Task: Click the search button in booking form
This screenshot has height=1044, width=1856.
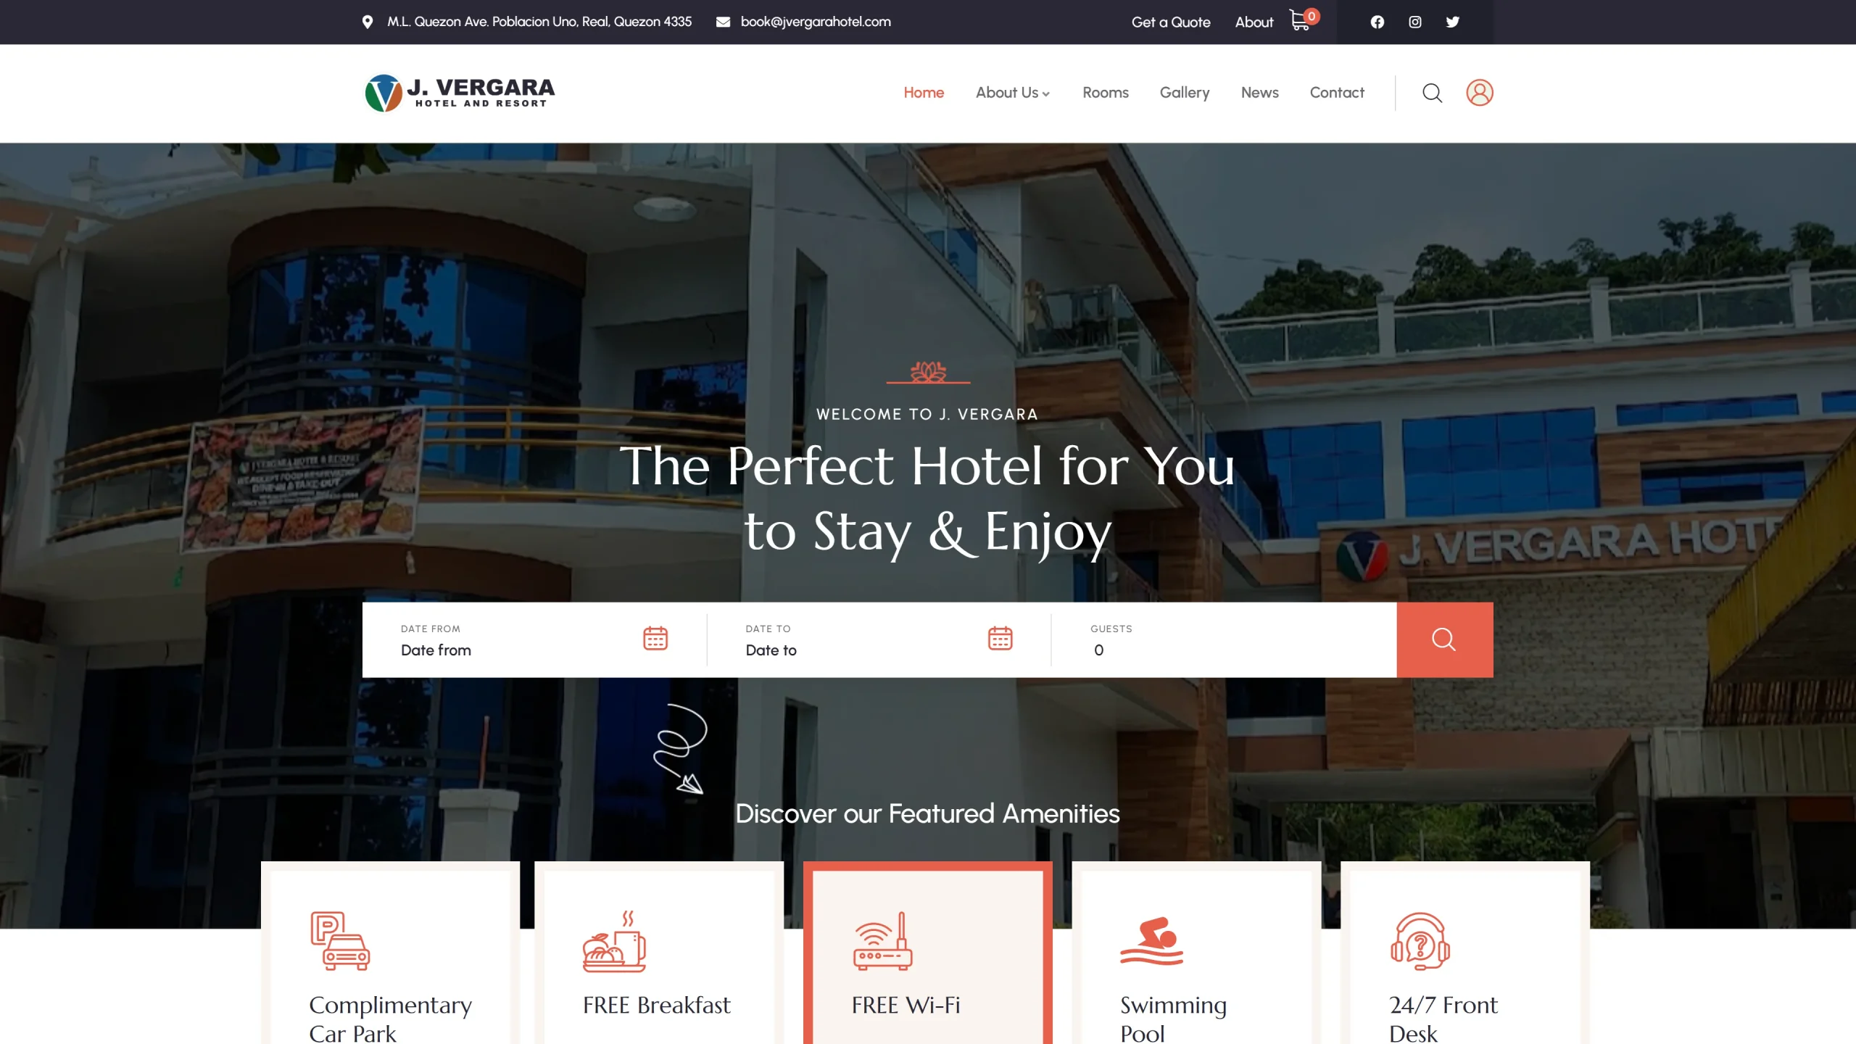Action: tap(1444, 640)
